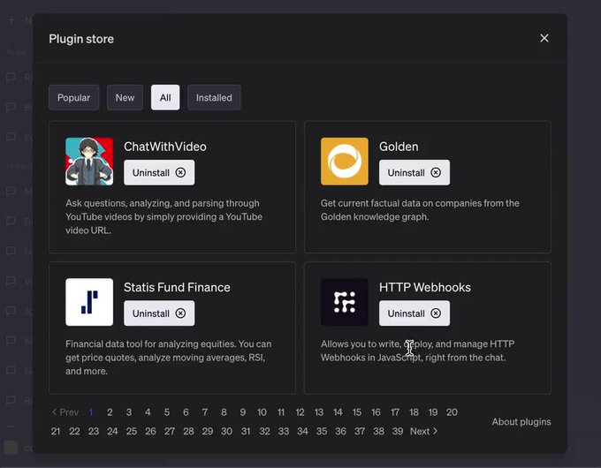Jump to page 9
Image resolution: width=601 pixels, height=468 pixels.
click(243, 412)
